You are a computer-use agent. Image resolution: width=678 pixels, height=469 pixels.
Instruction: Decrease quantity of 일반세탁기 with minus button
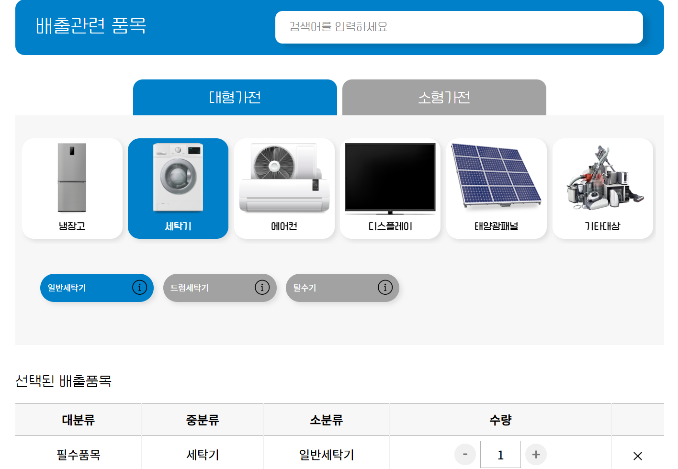coord(464,455)
